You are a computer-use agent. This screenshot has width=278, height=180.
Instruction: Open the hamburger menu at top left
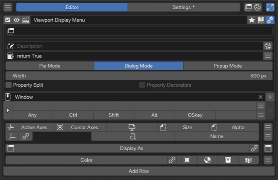pos(8,7)
